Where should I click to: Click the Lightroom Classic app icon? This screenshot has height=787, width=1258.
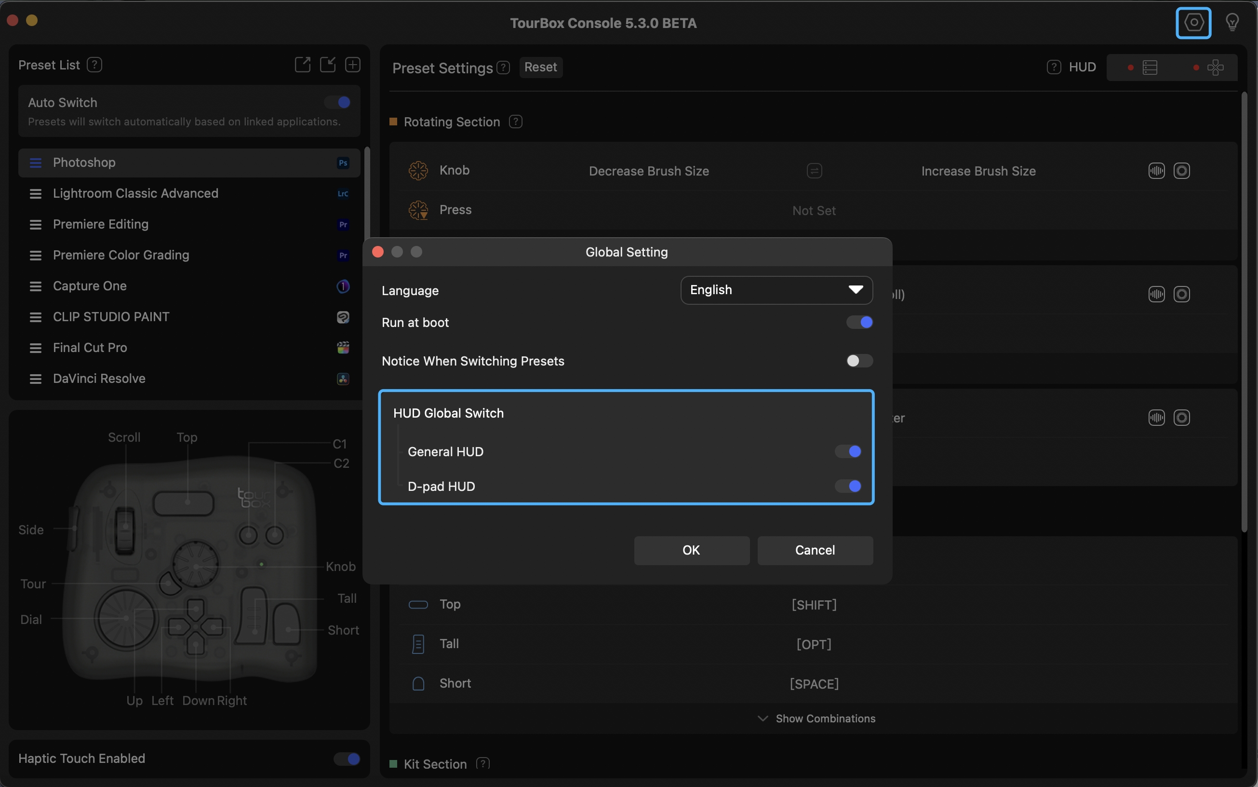click(343, 194)
